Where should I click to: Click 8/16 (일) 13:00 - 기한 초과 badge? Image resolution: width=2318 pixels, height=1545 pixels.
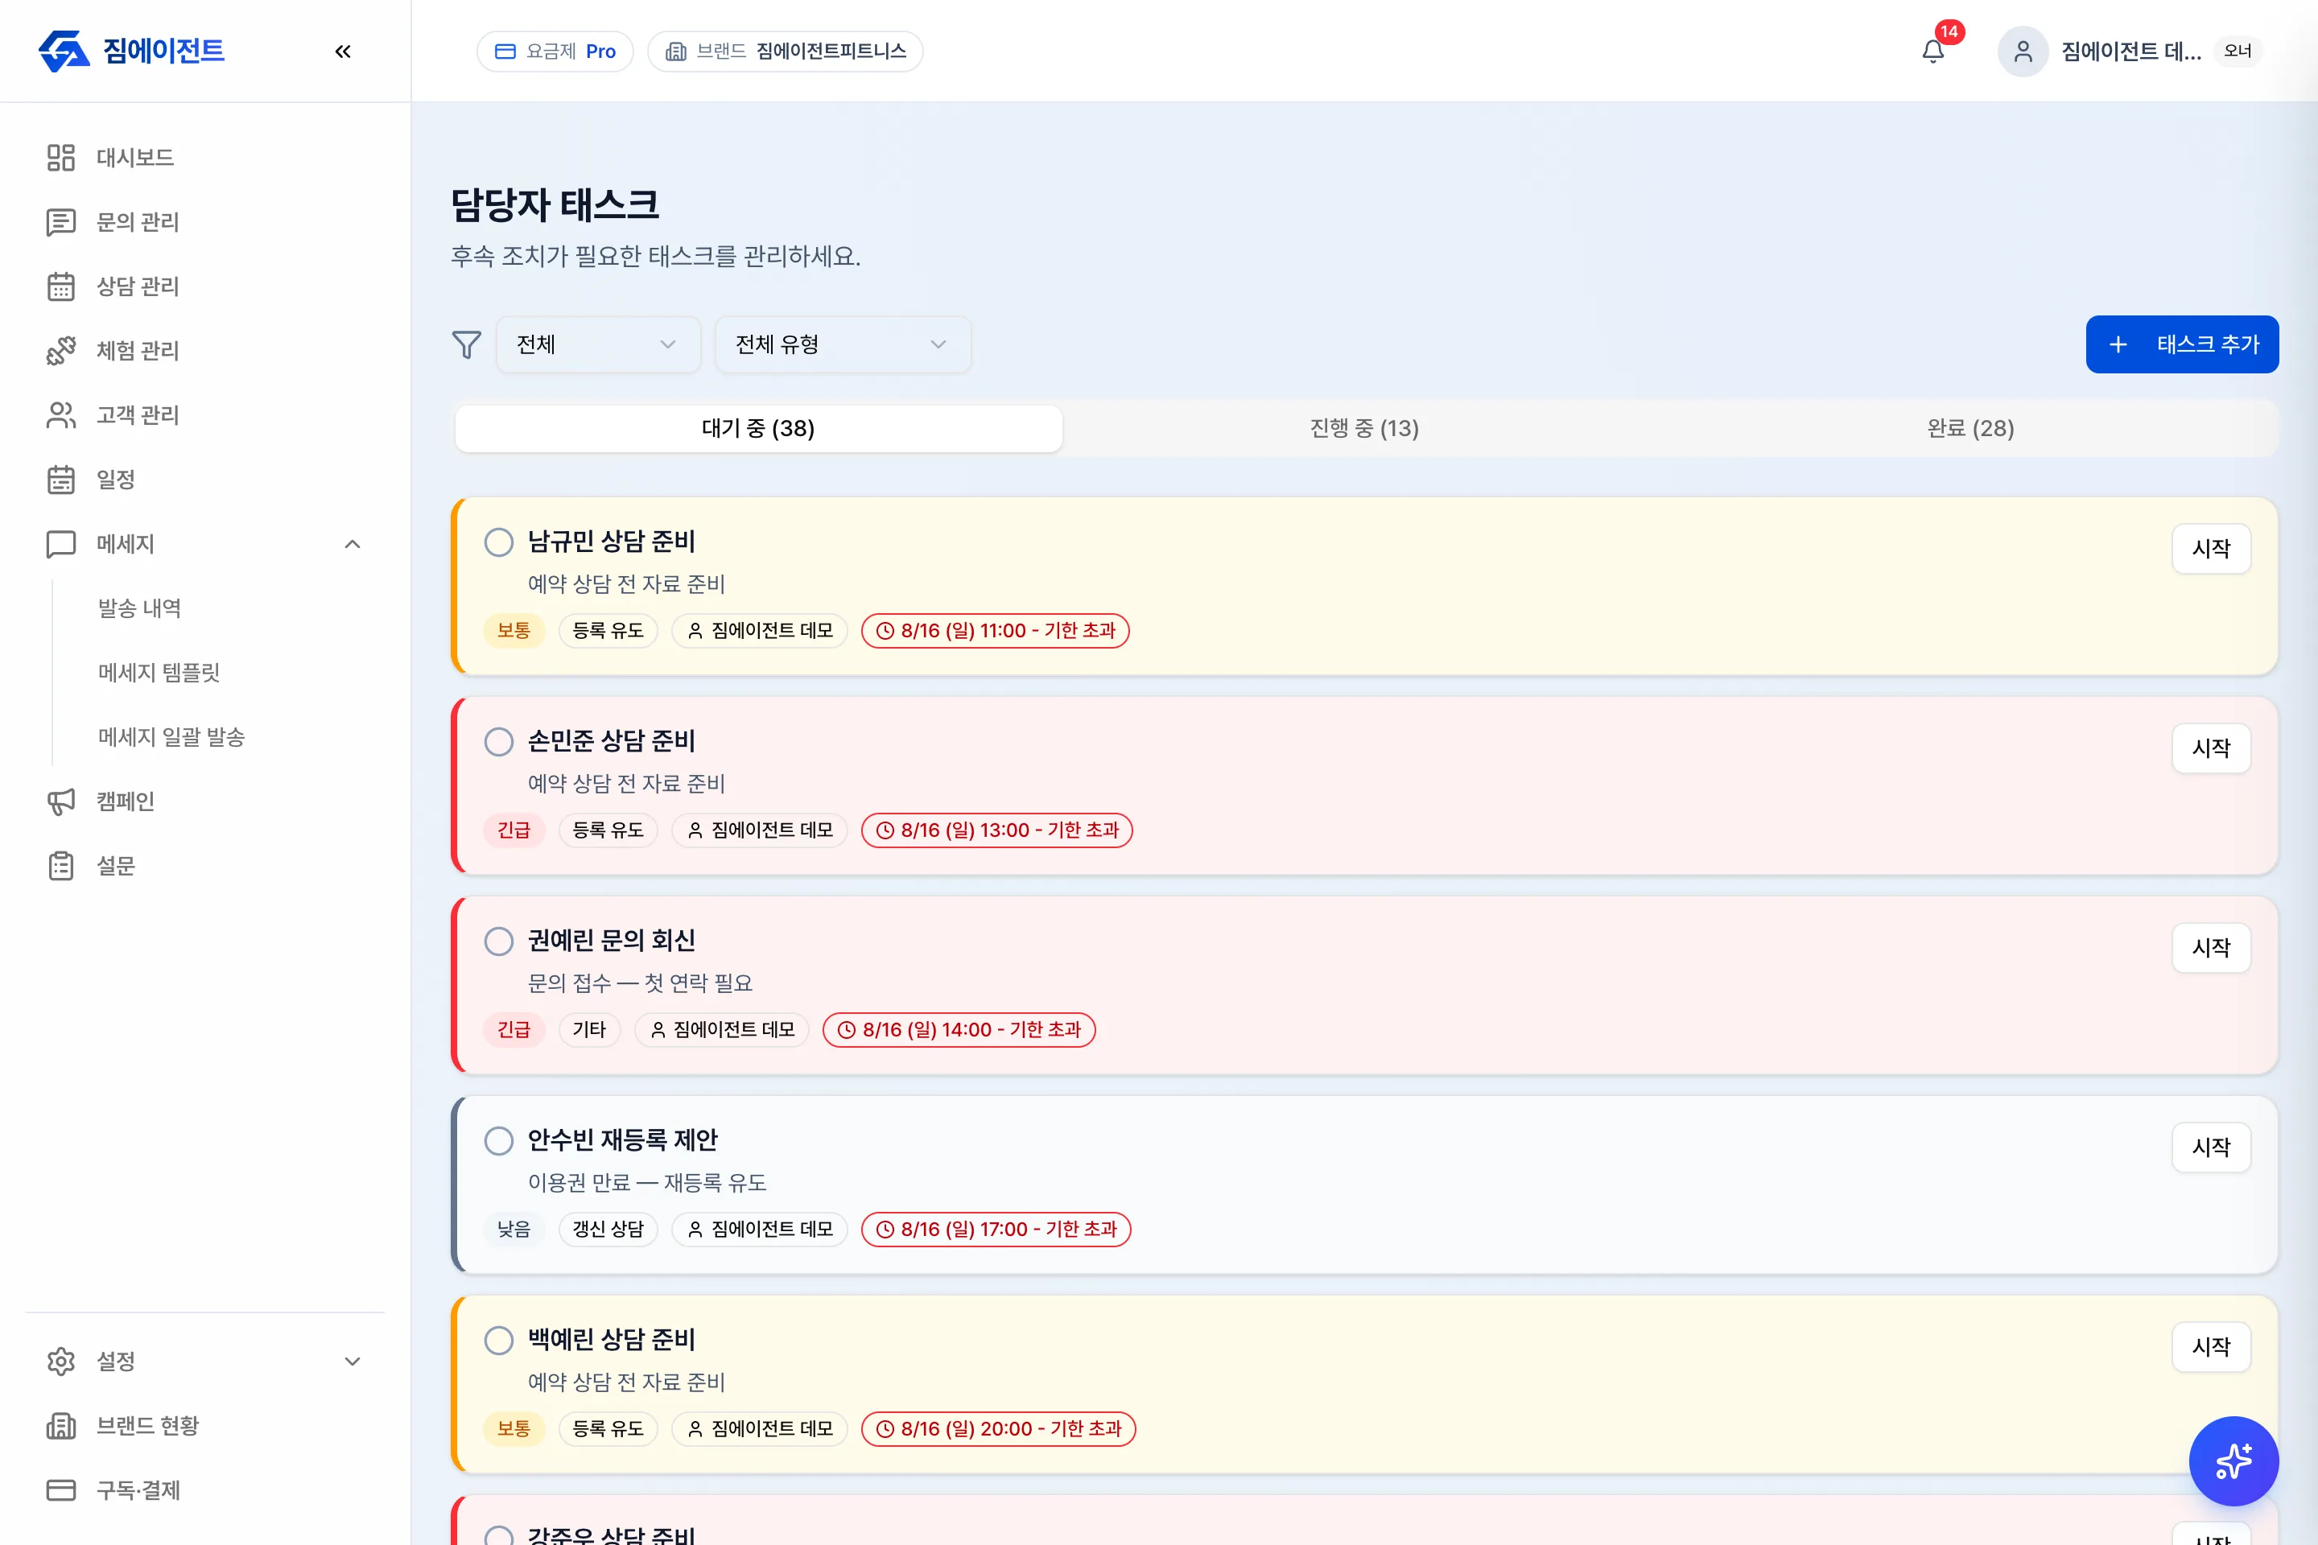coord(996,830)
